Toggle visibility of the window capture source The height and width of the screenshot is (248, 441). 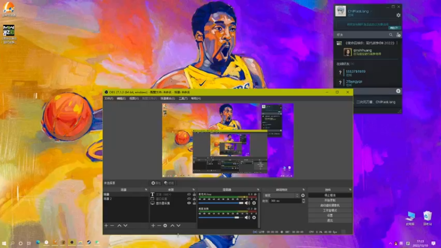point(189,199)
